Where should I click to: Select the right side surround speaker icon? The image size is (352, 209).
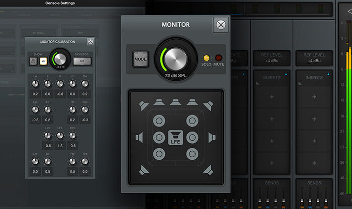pyautogui.click(x=212, y=138)
